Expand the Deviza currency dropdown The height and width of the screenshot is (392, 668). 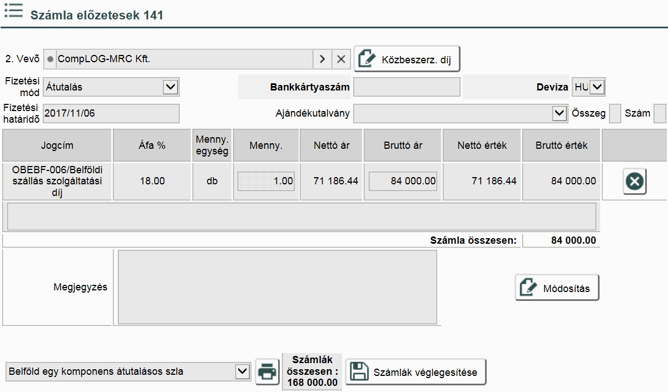click(x=597, y=87)
